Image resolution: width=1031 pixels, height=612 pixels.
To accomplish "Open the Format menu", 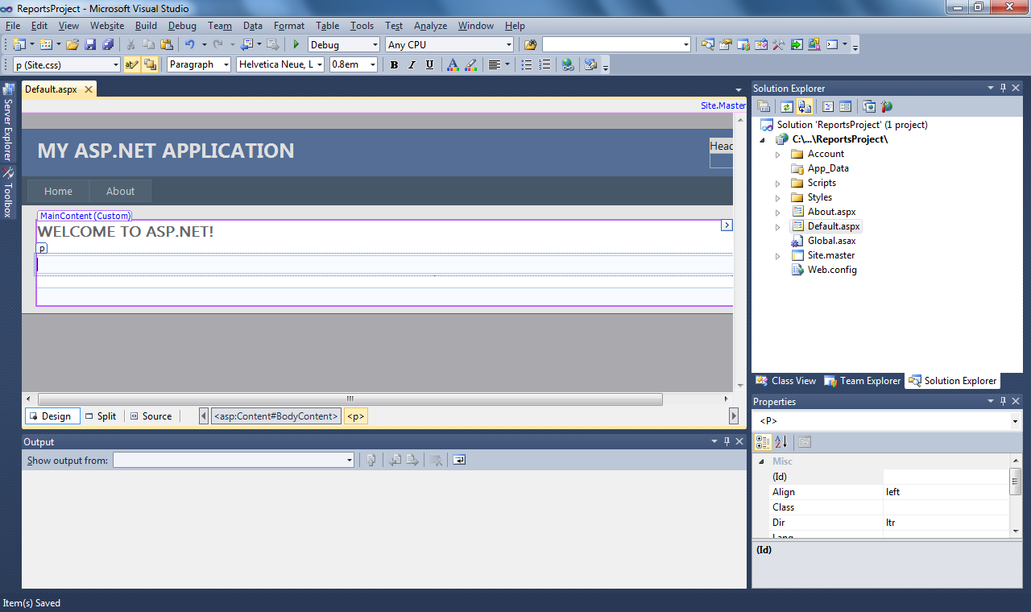I will pos(289,26).
